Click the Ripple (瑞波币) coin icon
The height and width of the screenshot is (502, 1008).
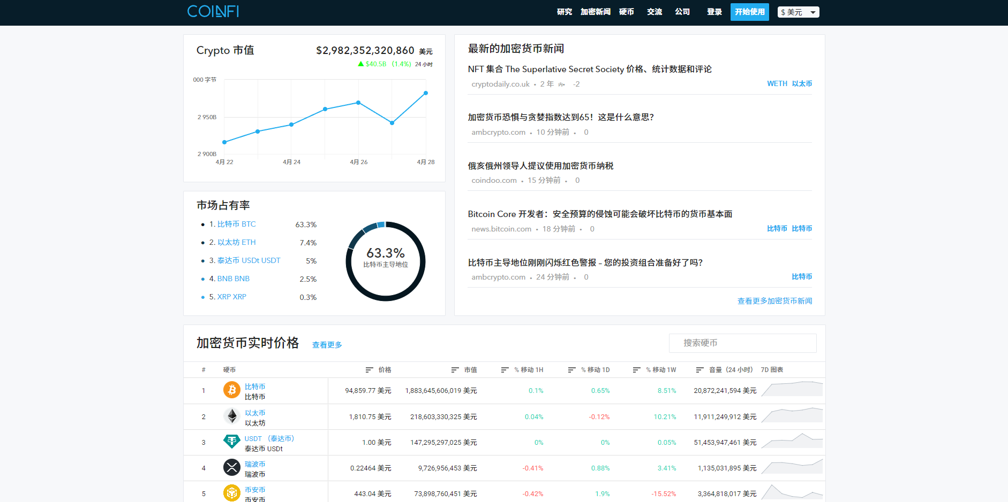231,467
